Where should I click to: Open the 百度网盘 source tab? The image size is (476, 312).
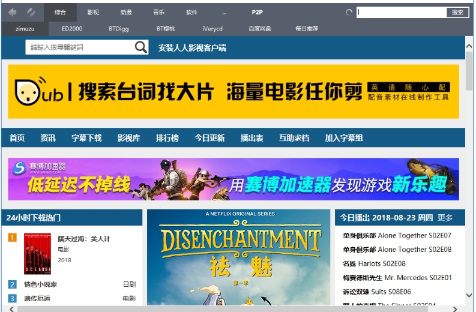pos(259,29)
